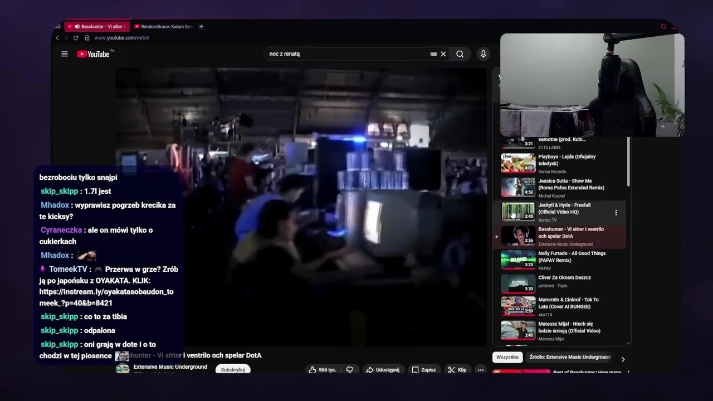Viewport: 713px width, 401px height.
Task: Show more filter chips with right arrow
Action: [623, 359]
